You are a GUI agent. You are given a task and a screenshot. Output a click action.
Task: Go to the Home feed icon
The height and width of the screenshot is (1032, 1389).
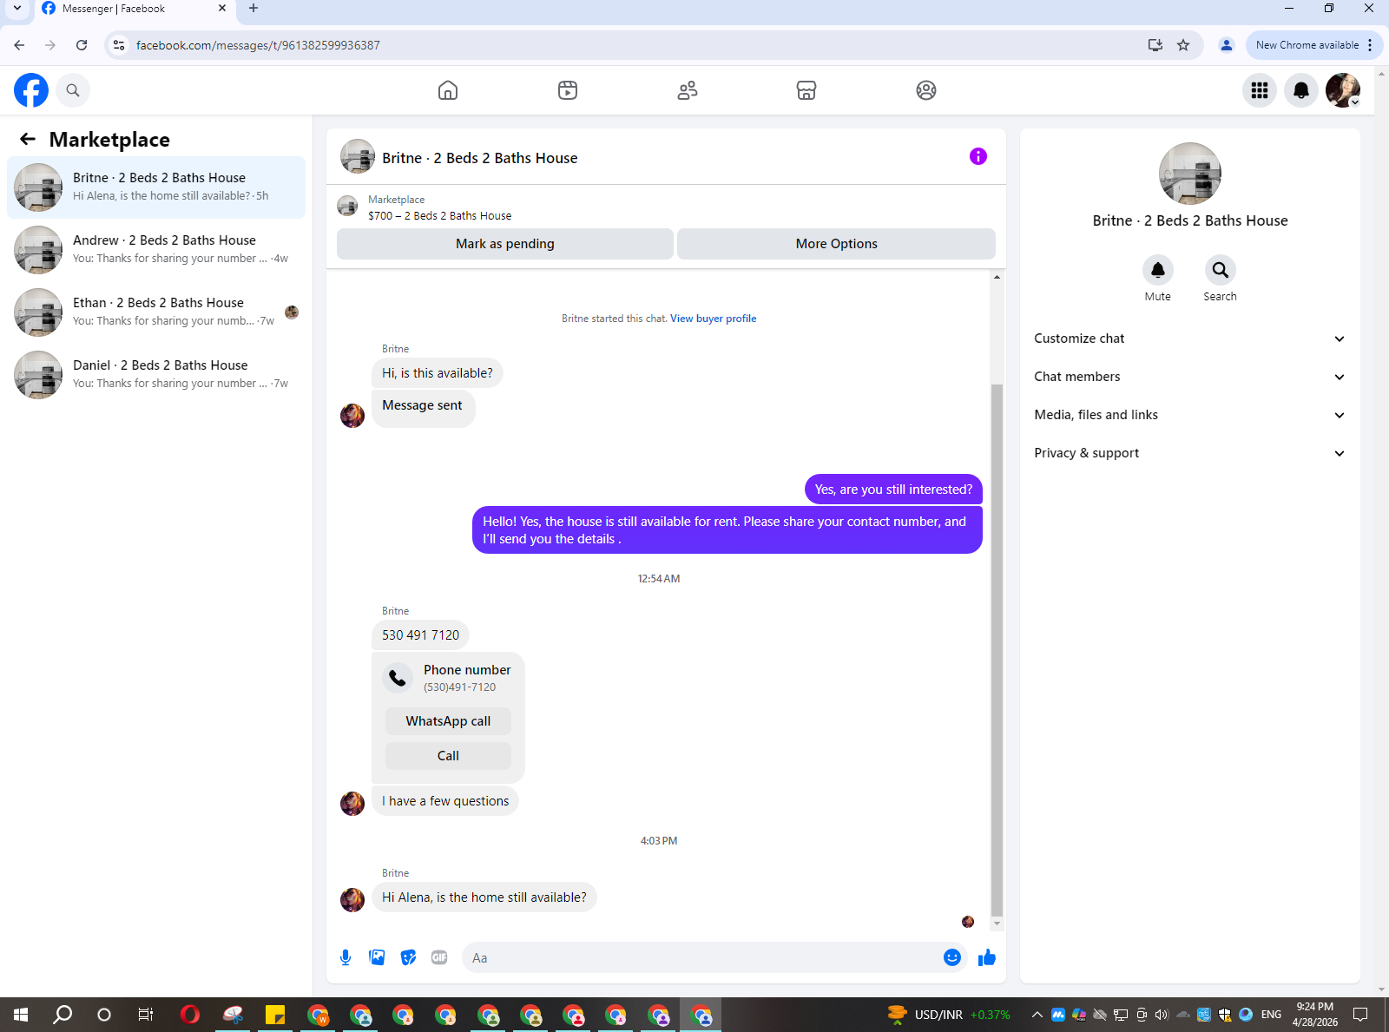pos(448,90)
